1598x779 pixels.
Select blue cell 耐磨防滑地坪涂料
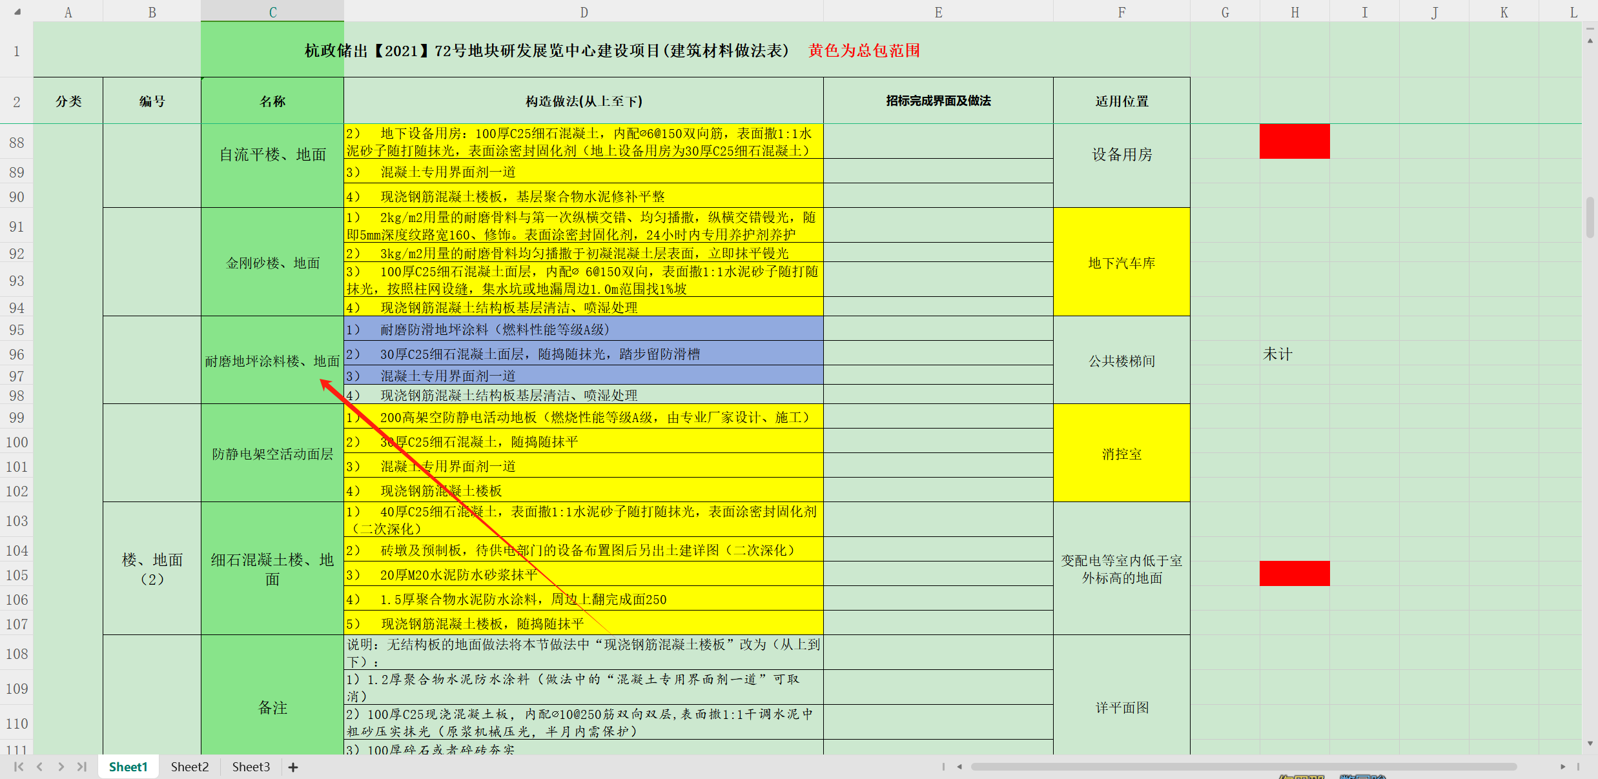click(584, 329)
